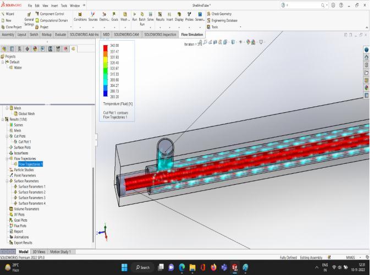Screen dimensions: 385x275
Task: Click Zoom to Fit in heads-up toolbar
Action: [201, 42]
